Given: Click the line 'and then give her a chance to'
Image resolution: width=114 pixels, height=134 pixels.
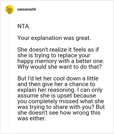Looking at the screenshot, I should coord(56,84).
